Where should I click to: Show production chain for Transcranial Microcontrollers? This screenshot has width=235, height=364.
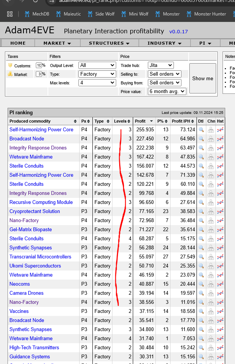pyautogui.click(x=211, y=257)
